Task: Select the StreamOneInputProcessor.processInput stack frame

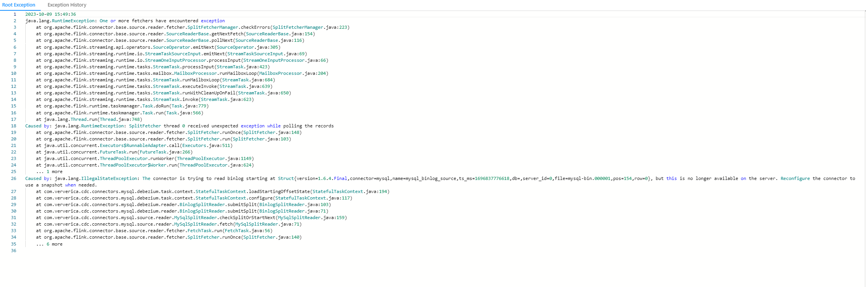Action: point(182,60)
